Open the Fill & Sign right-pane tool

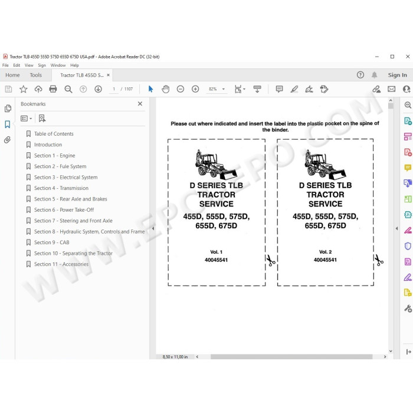(408, 277)
